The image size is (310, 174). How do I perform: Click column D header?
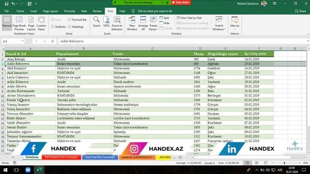click(200, 48)
